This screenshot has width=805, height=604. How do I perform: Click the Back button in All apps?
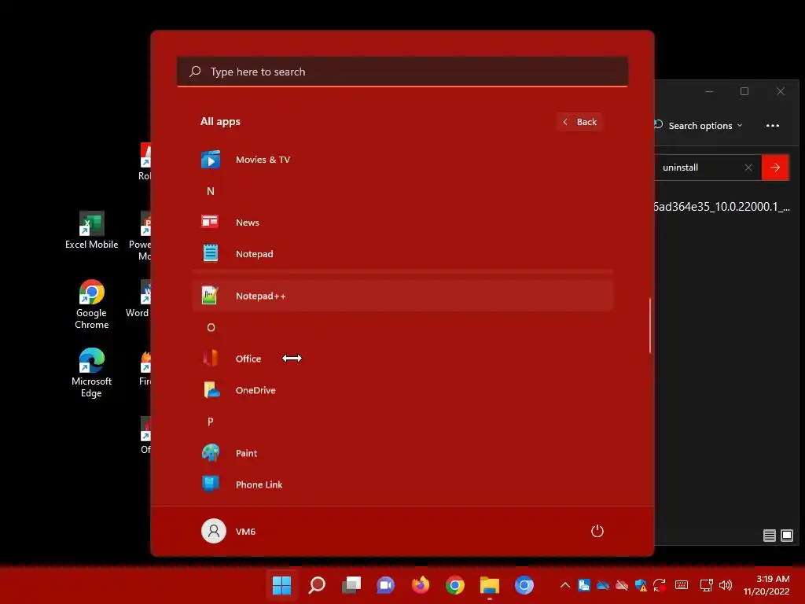coord(580,122)
